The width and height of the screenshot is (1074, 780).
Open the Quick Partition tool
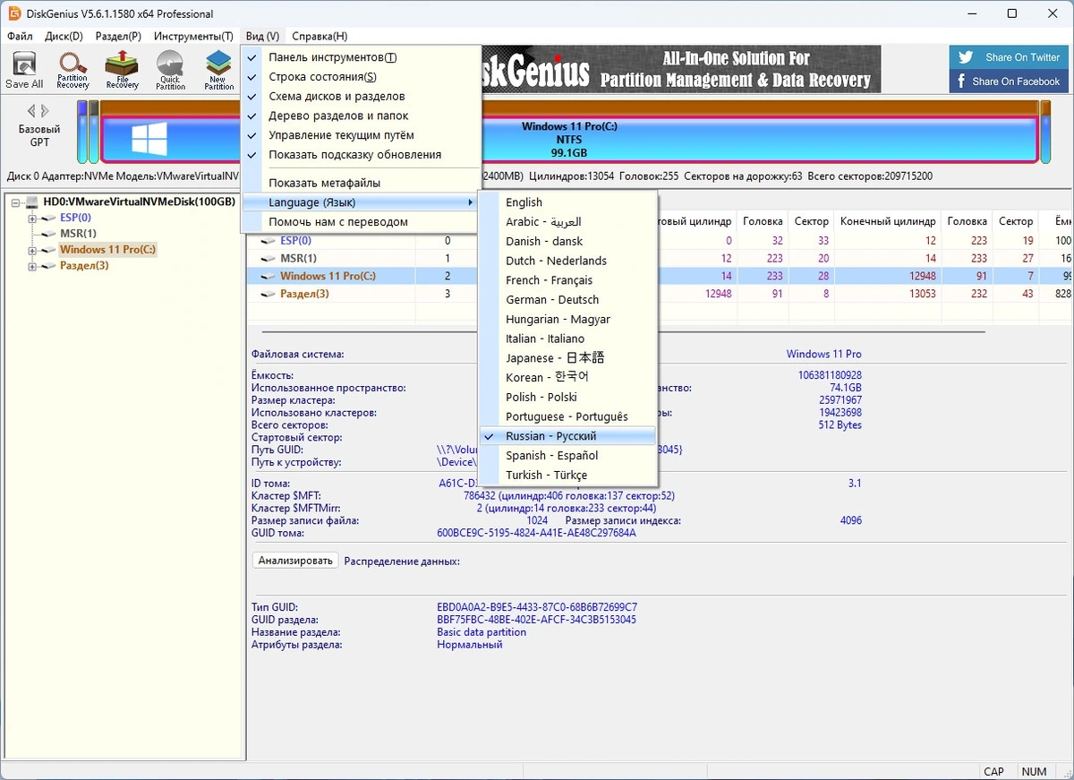coord(170,70)
